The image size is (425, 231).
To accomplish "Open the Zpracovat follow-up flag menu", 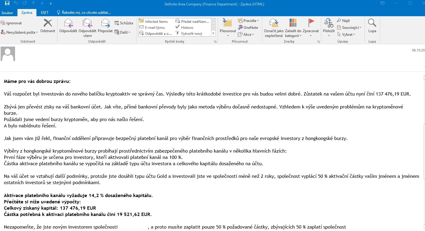I will pyautogui.click(x=311, y=28).
